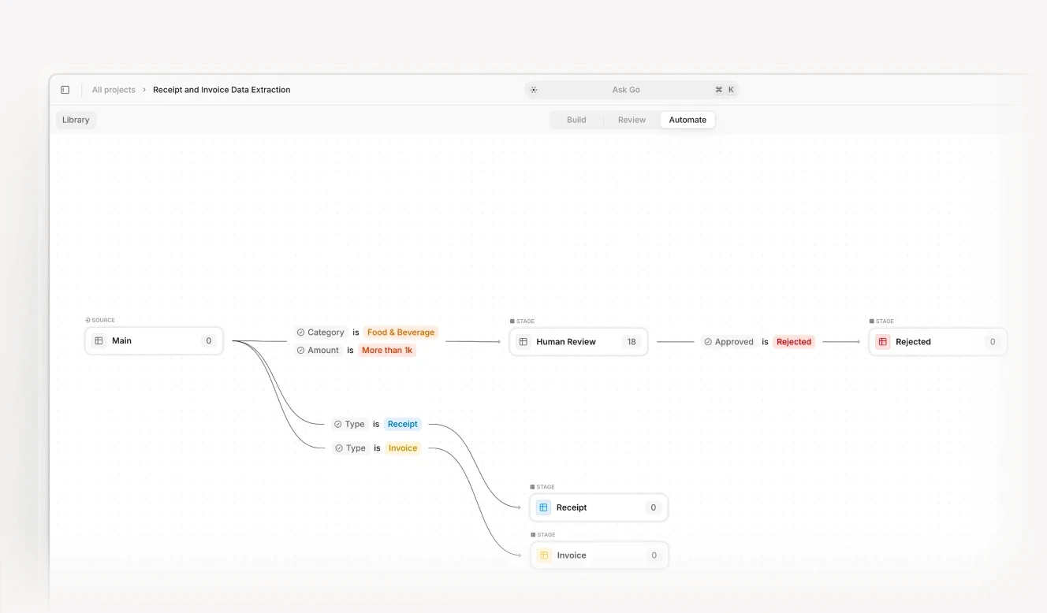1047x613 pixels.
Task: Click the Receipt and Invoice Data Extraction title
Action: [x=222, y=90]
